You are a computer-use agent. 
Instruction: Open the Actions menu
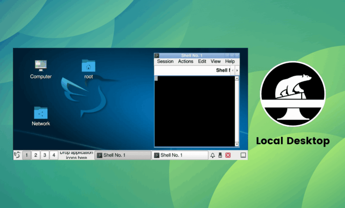click(x=185, y=62)
